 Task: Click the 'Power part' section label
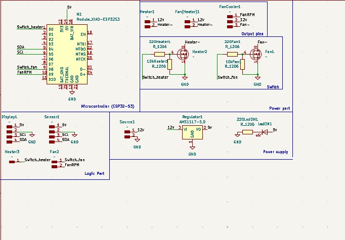coord(279,108)
